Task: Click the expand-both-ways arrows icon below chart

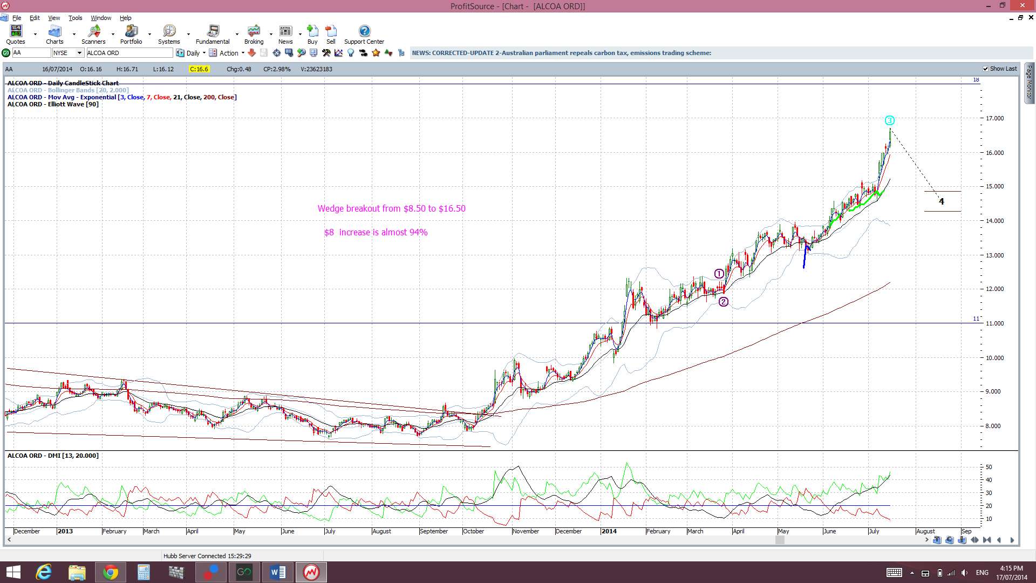Action: point(974,540)
